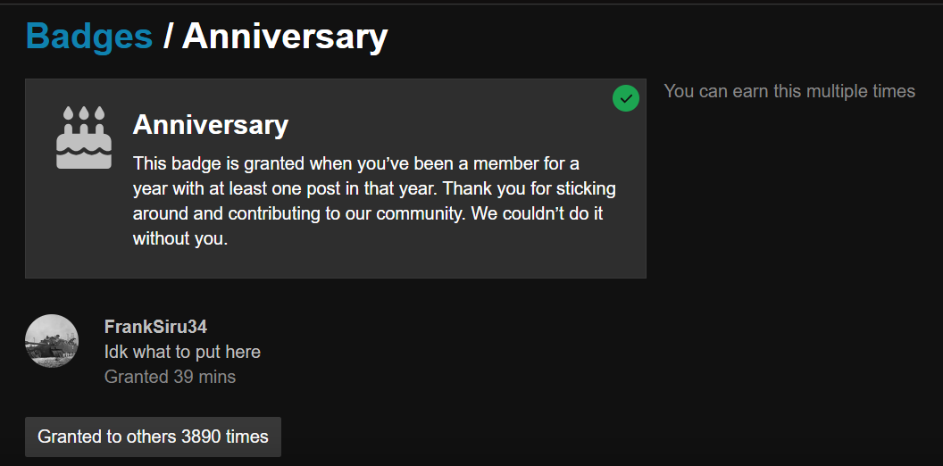943x466 pixels.
Task: Click the word 'Granted' before 39 mins
Action: [137, 377]
